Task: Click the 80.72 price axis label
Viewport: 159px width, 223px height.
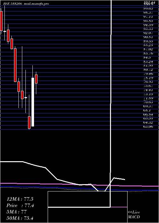Action: 148,70
